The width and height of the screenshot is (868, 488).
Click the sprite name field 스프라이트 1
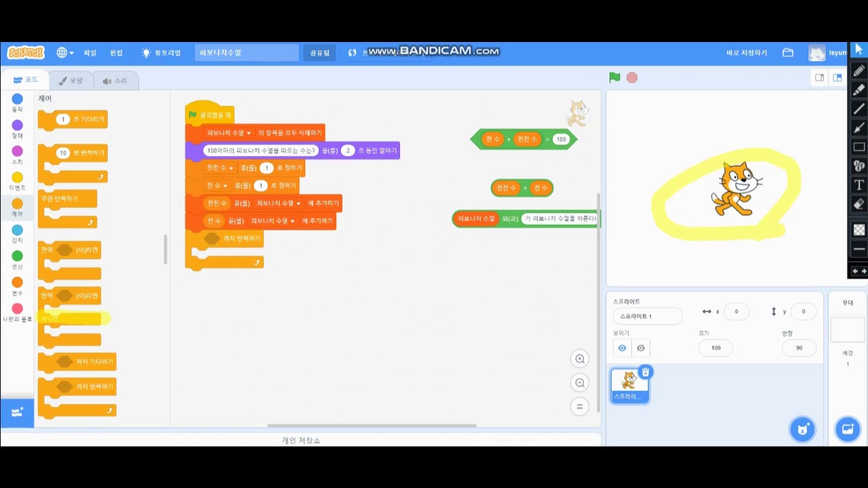coord(648,316)
